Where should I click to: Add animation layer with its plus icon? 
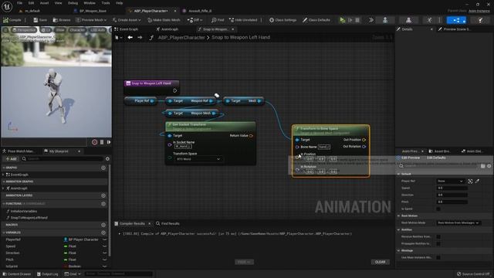(x=103, y=195)
